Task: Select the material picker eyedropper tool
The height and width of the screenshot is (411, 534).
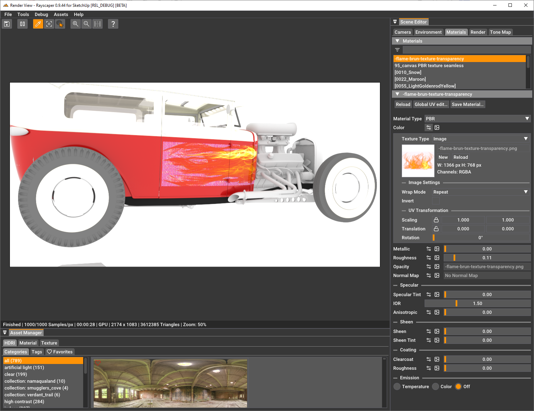Action: (x=38, y=24)
